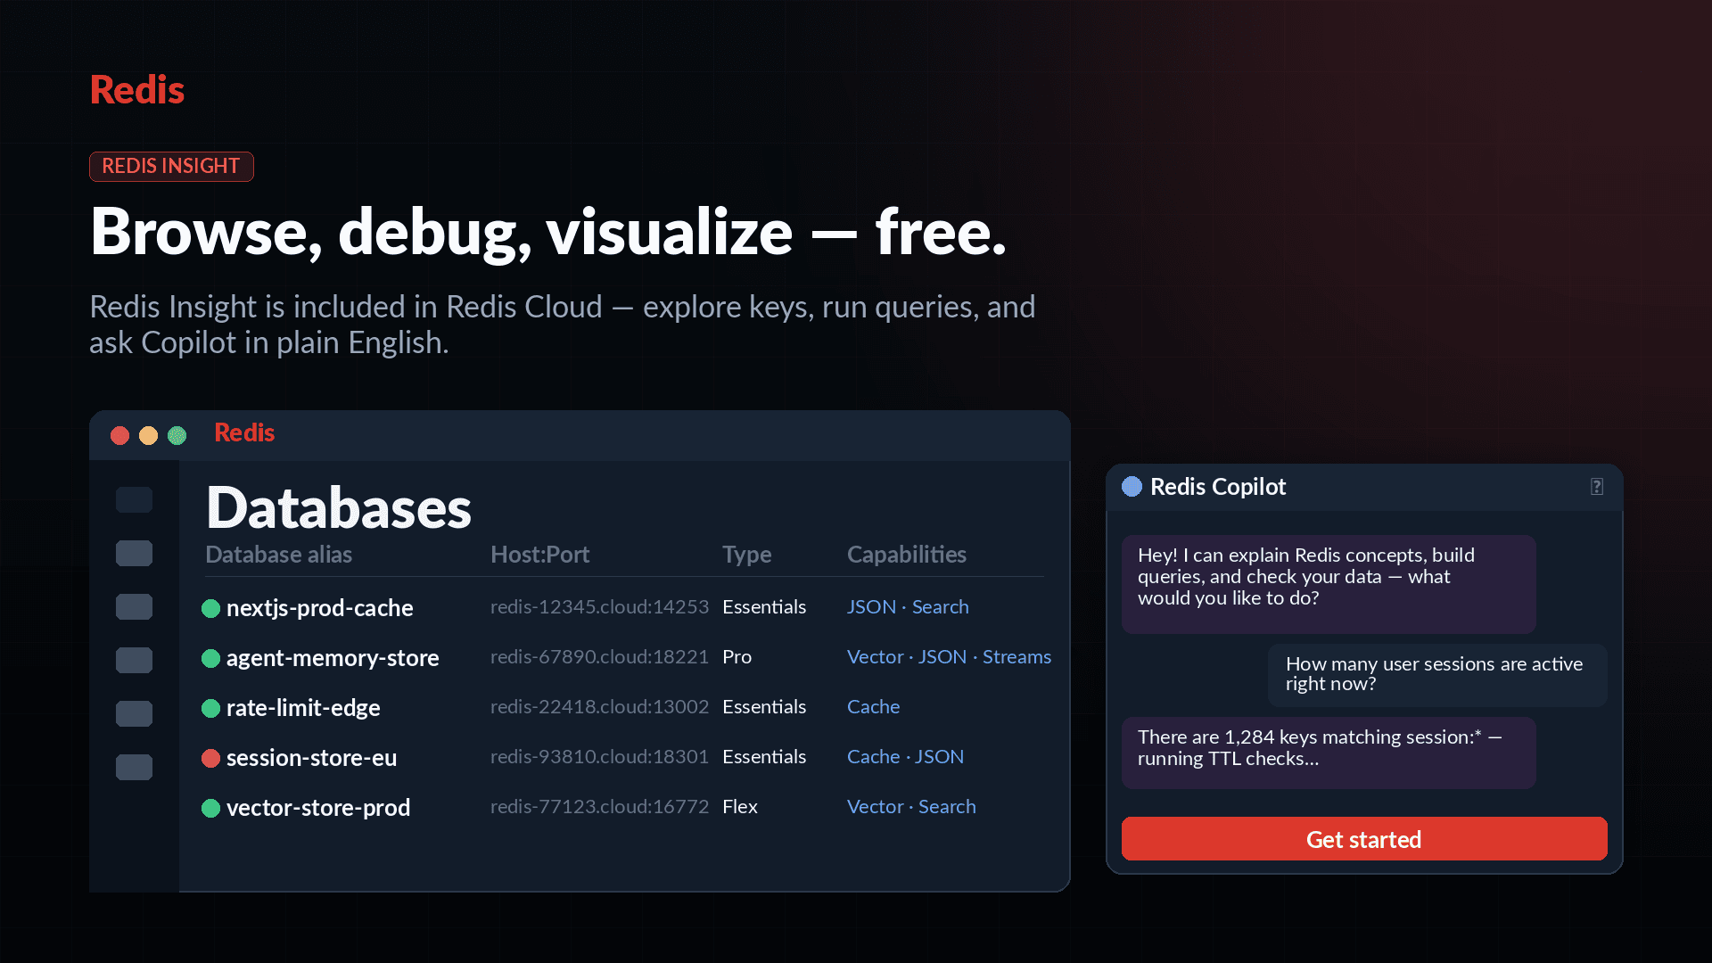The height and width of the screenshot is (963, 1712).
Task: Select host redis-77123.cloud:16772
Action: [599, 807]
